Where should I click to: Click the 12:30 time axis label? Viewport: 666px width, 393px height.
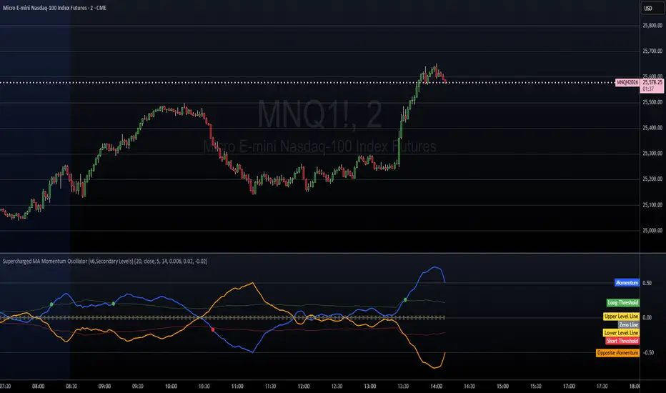click(x=337, y=386)
